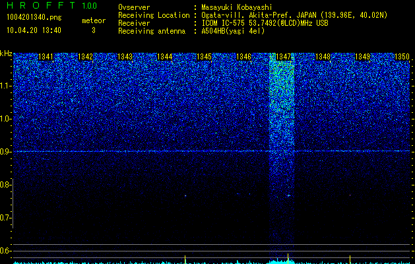
Task: Select the observer name Masayuki Kobayashi
Action: (x=237, y=7)
